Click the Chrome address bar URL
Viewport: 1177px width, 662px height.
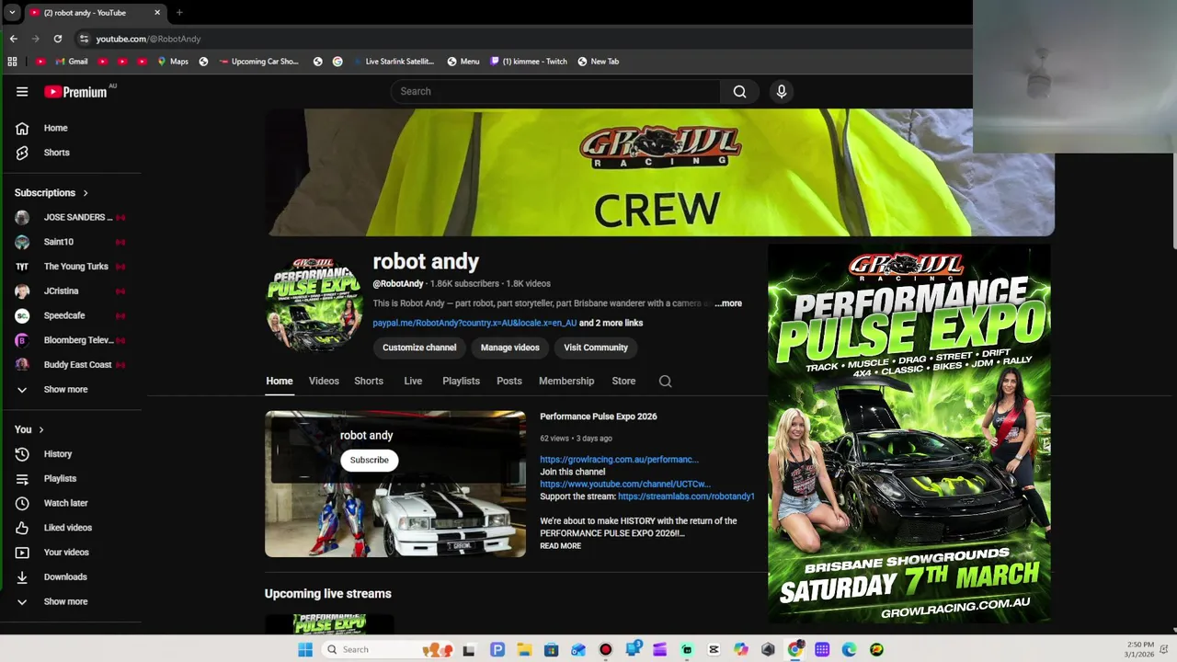pos(148,39)
